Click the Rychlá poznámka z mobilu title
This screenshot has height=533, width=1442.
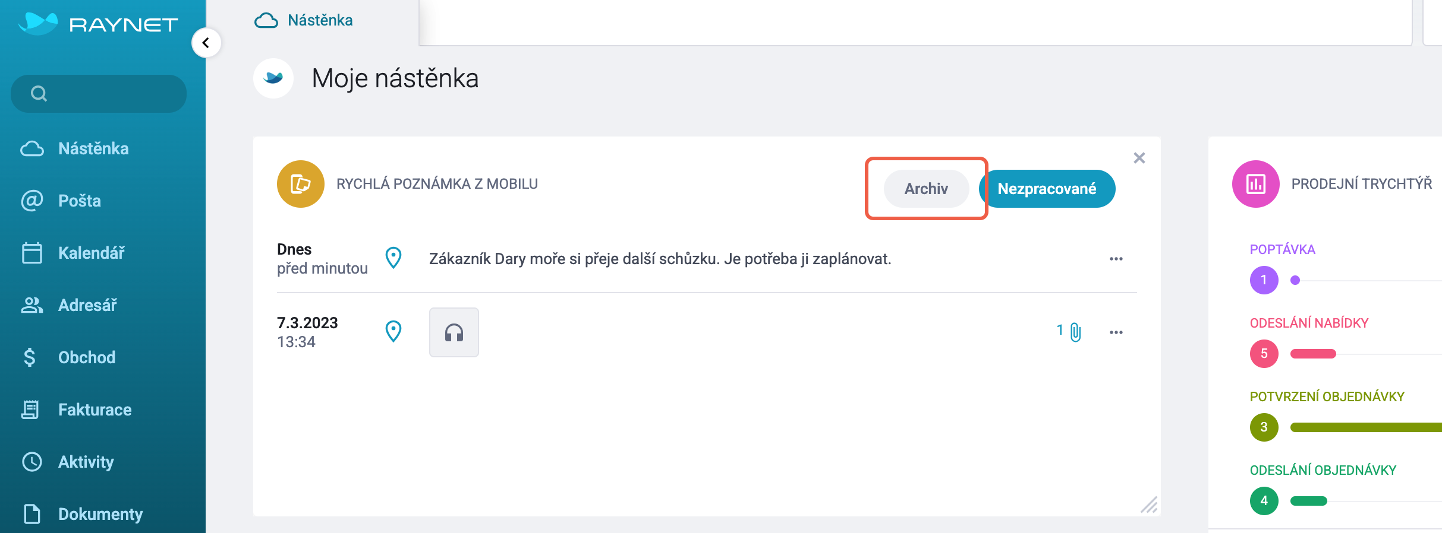pos(437,184)
